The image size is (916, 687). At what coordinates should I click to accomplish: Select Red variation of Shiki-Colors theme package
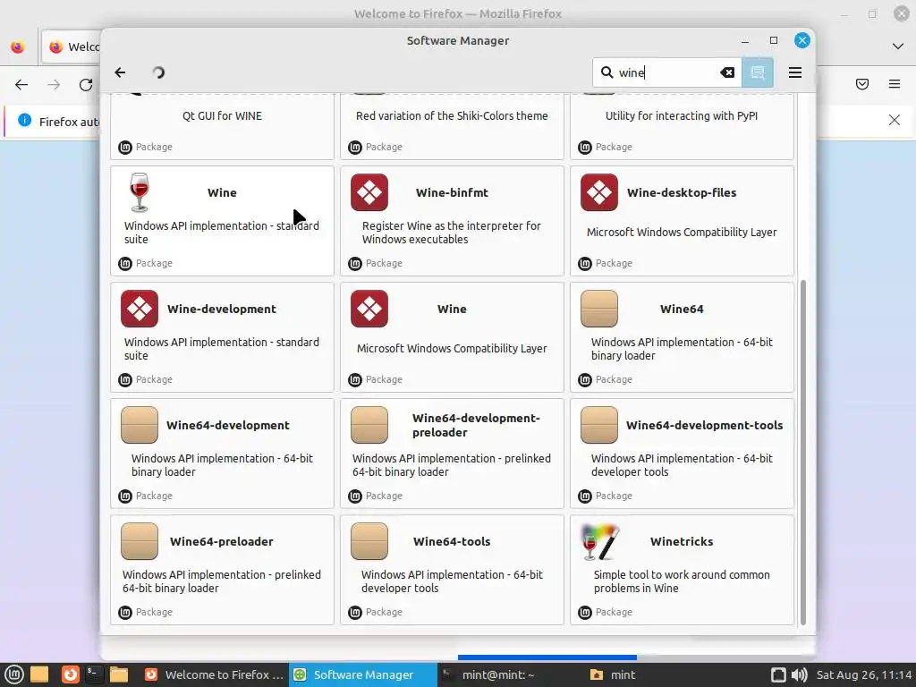click(x=452, y=126)
